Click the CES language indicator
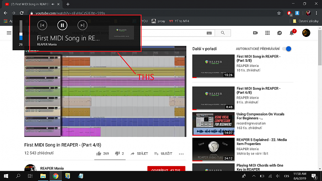 click(286, 176)
